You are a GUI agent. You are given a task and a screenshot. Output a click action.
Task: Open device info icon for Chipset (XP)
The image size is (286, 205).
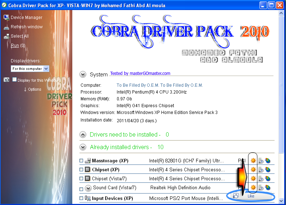point(261,170)
